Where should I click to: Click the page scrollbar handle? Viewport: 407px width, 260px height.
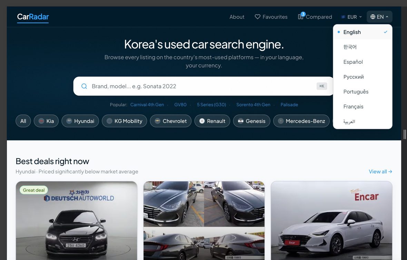[404, 134]
